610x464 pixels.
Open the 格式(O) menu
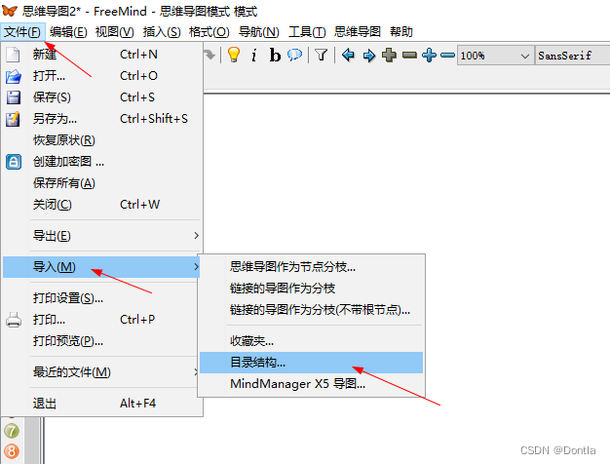coord(210,32)
